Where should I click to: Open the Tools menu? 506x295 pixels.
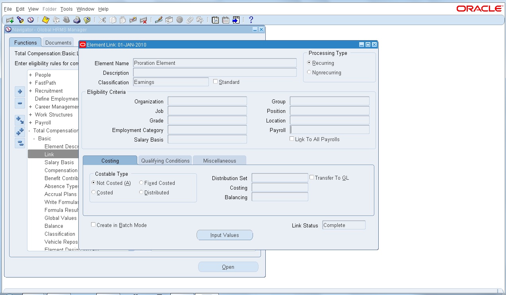(66, 9)
